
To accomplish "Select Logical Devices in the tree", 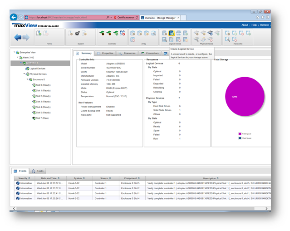I will (37, 69).
